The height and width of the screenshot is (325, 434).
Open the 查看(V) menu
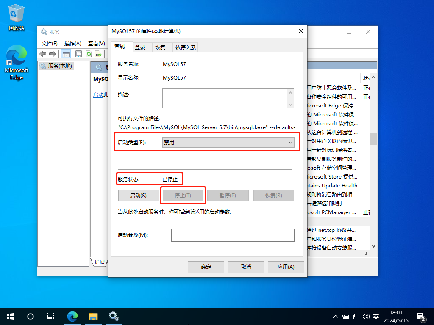coord(96,44)
